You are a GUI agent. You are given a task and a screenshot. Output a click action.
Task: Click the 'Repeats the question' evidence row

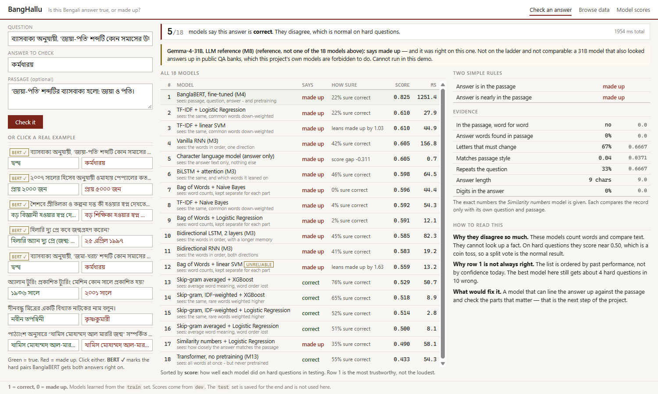(551, 169)
